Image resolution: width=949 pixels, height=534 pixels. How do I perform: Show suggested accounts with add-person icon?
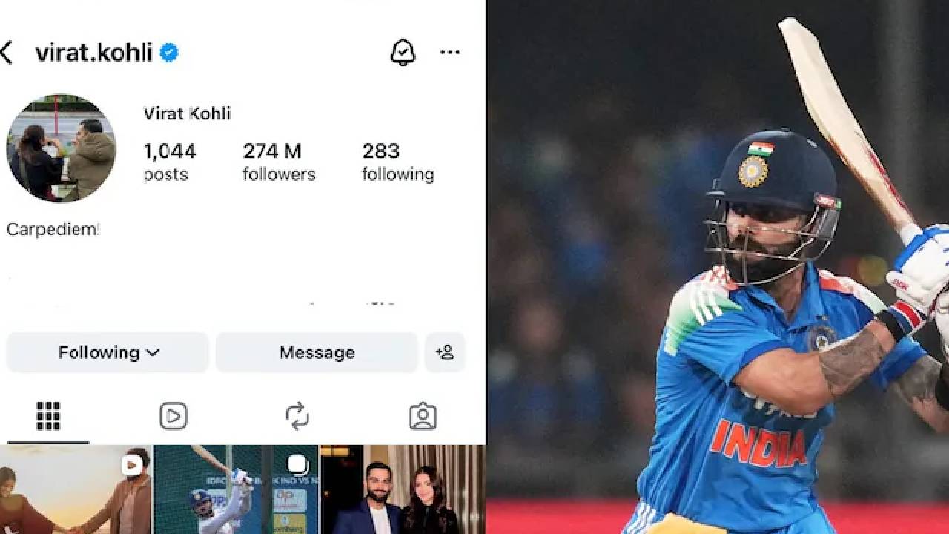pos(445,352)
